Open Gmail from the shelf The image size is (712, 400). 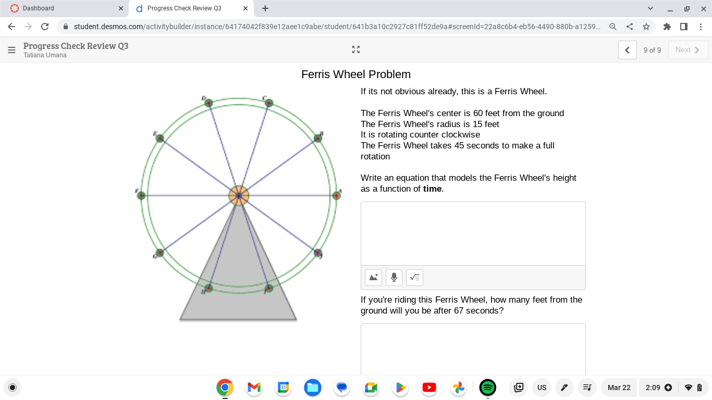[x=254, y=387]
